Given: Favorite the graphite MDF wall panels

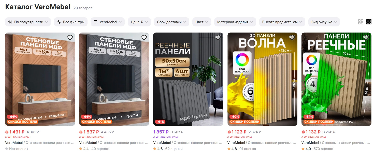Looking at the screenshot, I should 144,38.
